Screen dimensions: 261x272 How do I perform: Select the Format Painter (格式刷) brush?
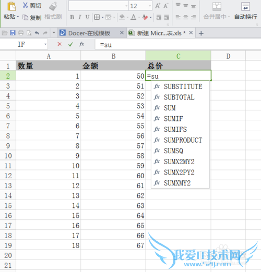click(x=53, y=6)
